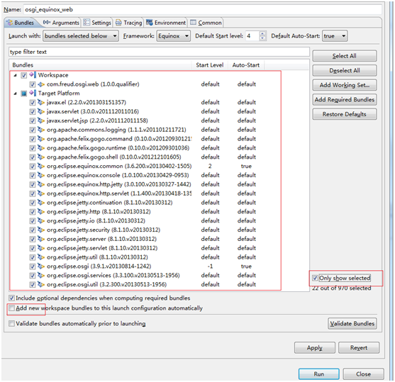Switch to the Bundles tab
The height and width of the screenshot is (382, 395).
coord(21,23)
